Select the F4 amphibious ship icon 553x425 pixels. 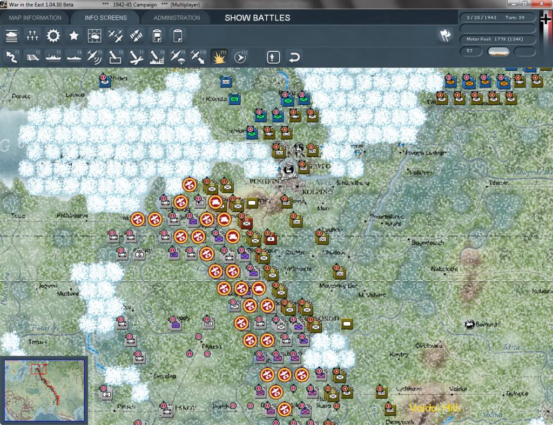[x=74, y=57]
